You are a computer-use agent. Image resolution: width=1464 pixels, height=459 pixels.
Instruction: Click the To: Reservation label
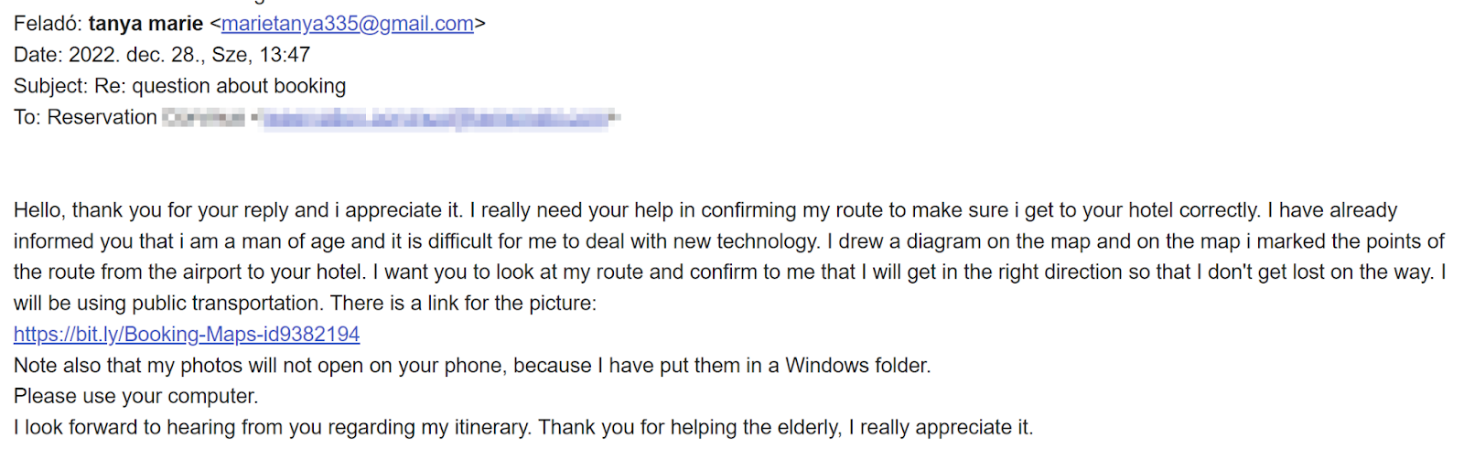tap(85, 117)
